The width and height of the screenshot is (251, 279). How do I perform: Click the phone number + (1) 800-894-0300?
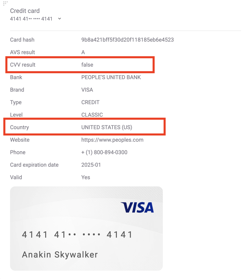[104, 152]
